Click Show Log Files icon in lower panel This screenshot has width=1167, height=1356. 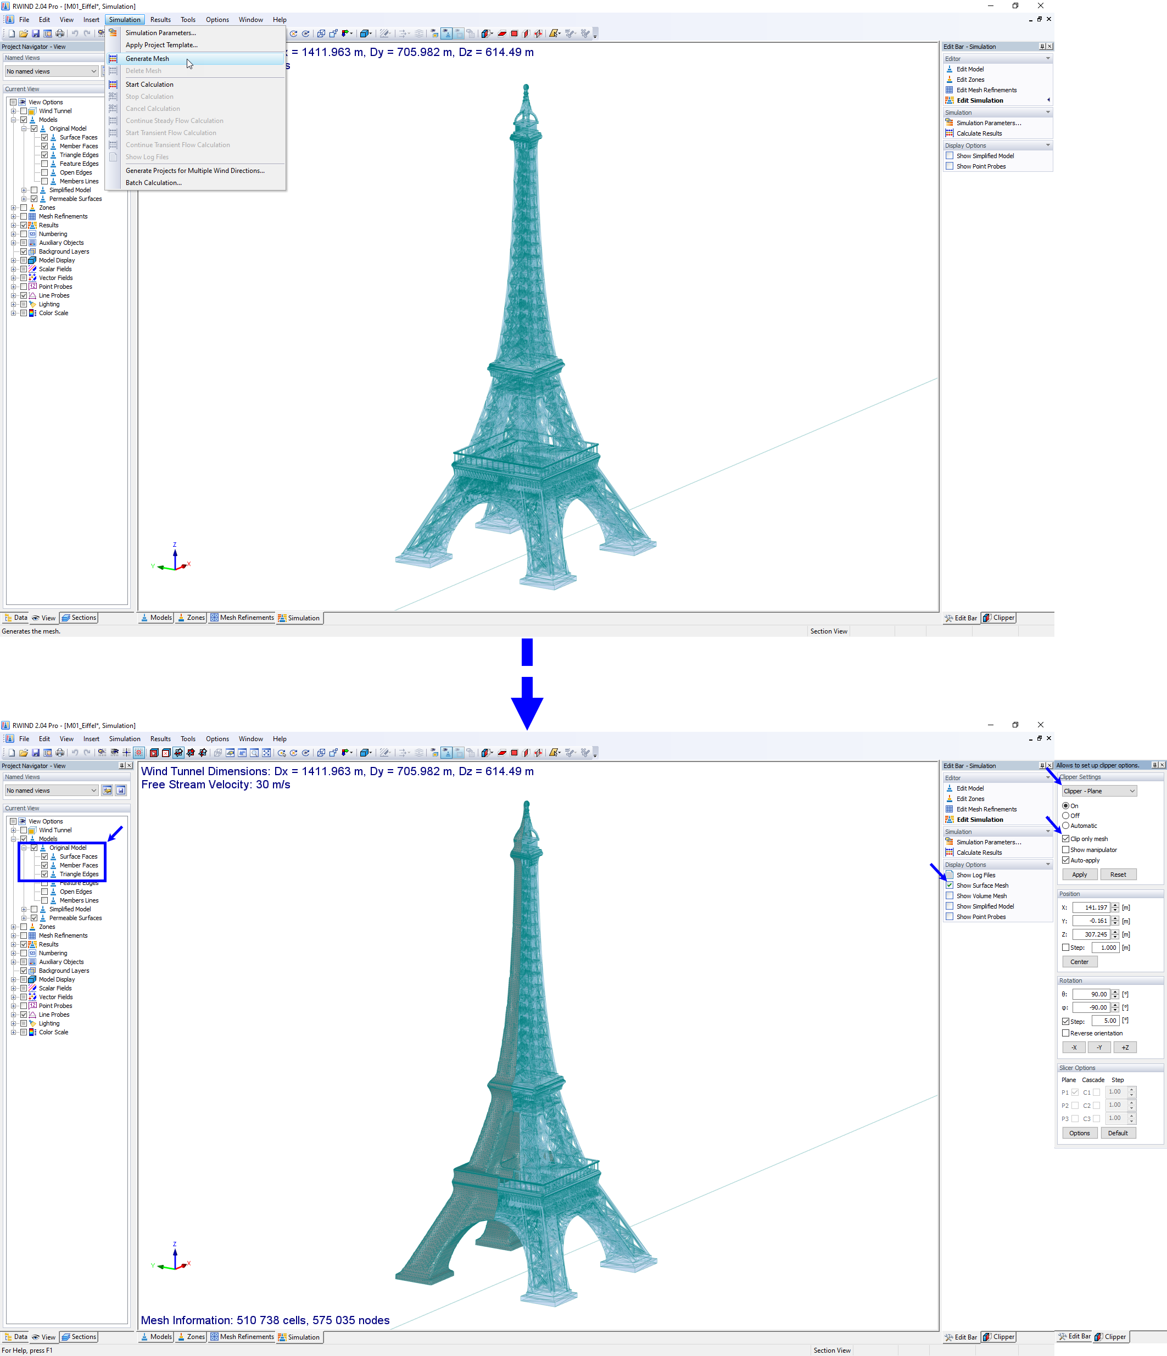tap(949, 875)
